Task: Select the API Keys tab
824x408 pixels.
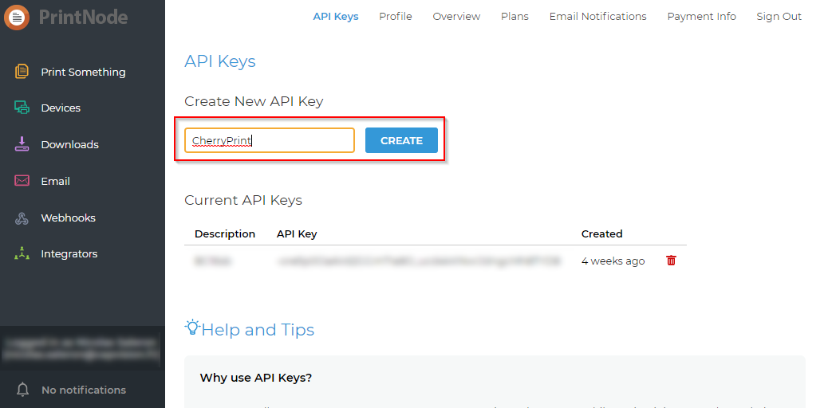Action: (x=336, y=16)
